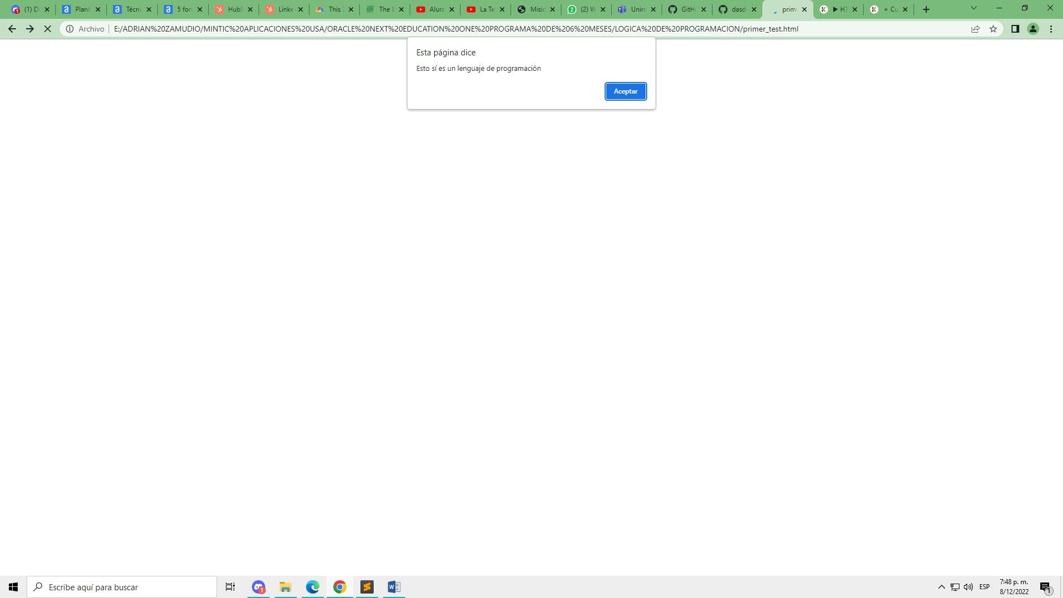Open the Word taskbar icon
The height and width of the screenshot is (598, 1063).
point(394,587)
